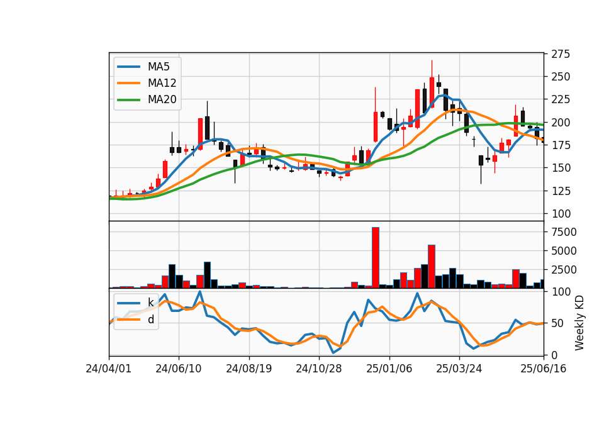Click the Weekly KD axis label
The image size is (604, 434).
coord(579,323)
